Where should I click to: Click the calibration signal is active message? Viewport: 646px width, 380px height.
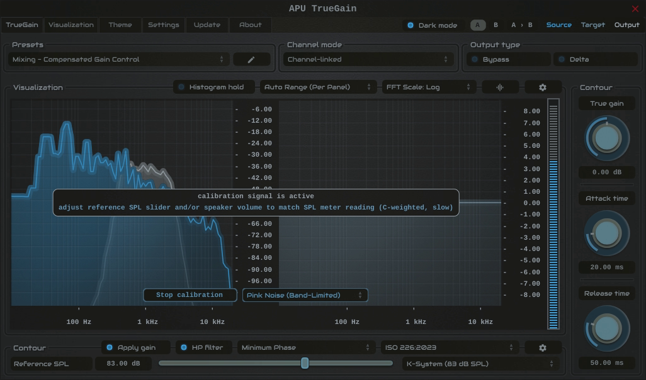coord(256,196)
